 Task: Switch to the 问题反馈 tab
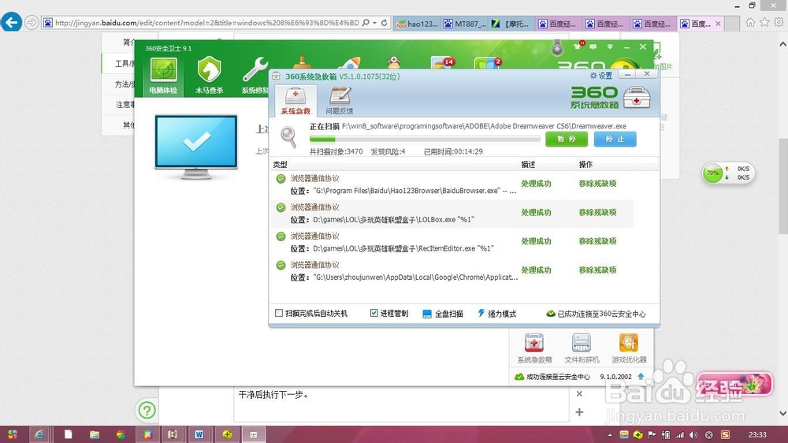(x=340, y=101)
